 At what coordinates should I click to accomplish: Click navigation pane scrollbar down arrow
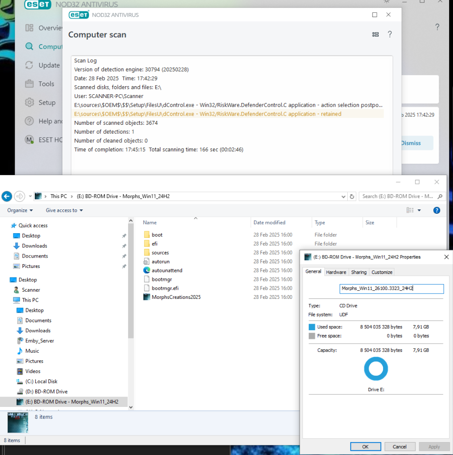click(x=131, y=407)
